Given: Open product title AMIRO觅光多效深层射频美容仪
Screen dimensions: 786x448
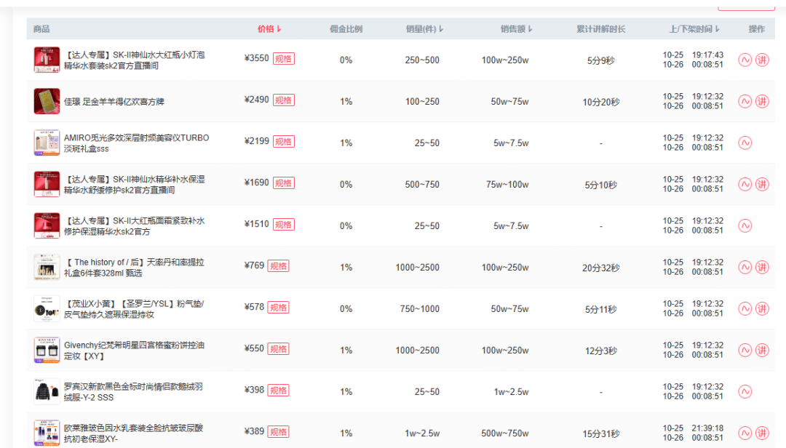Looking at the screenshot, I should [x=136, y=143].
